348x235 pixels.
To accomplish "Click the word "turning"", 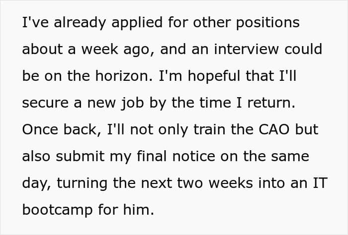I will tap(83, 183).
